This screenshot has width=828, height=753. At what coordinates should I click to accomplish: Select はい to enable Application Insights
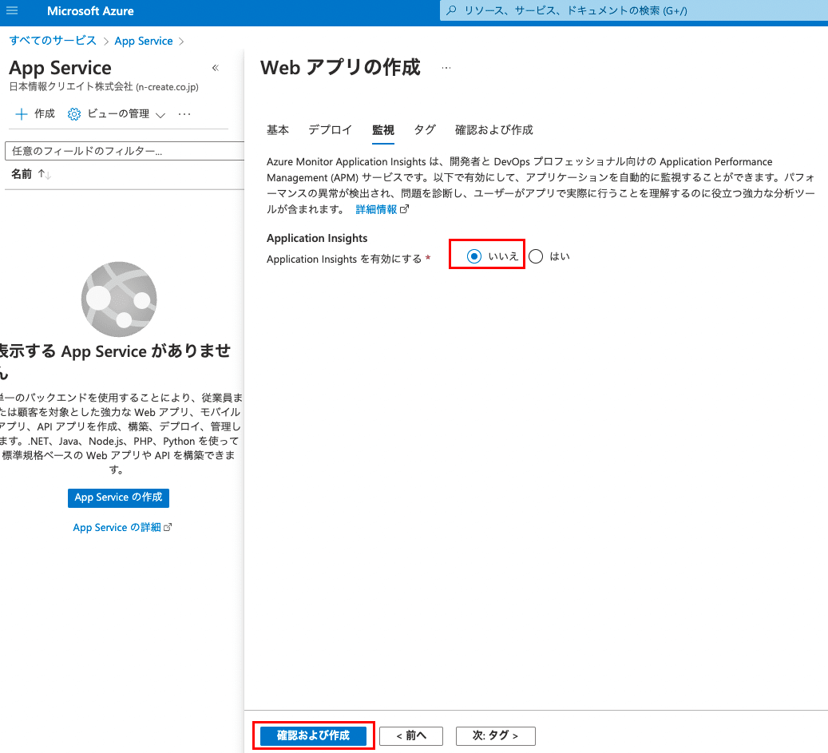click(x=536, y=256)
